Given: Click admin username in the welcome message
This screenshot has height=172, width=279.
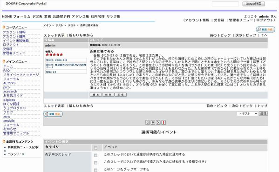Looking at the screenshot, I should point(264,16).
